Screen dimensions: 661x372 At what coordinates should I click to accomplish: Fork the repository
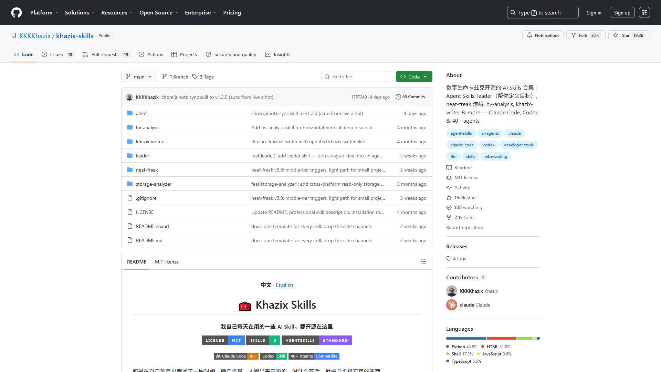pos(585,35)
